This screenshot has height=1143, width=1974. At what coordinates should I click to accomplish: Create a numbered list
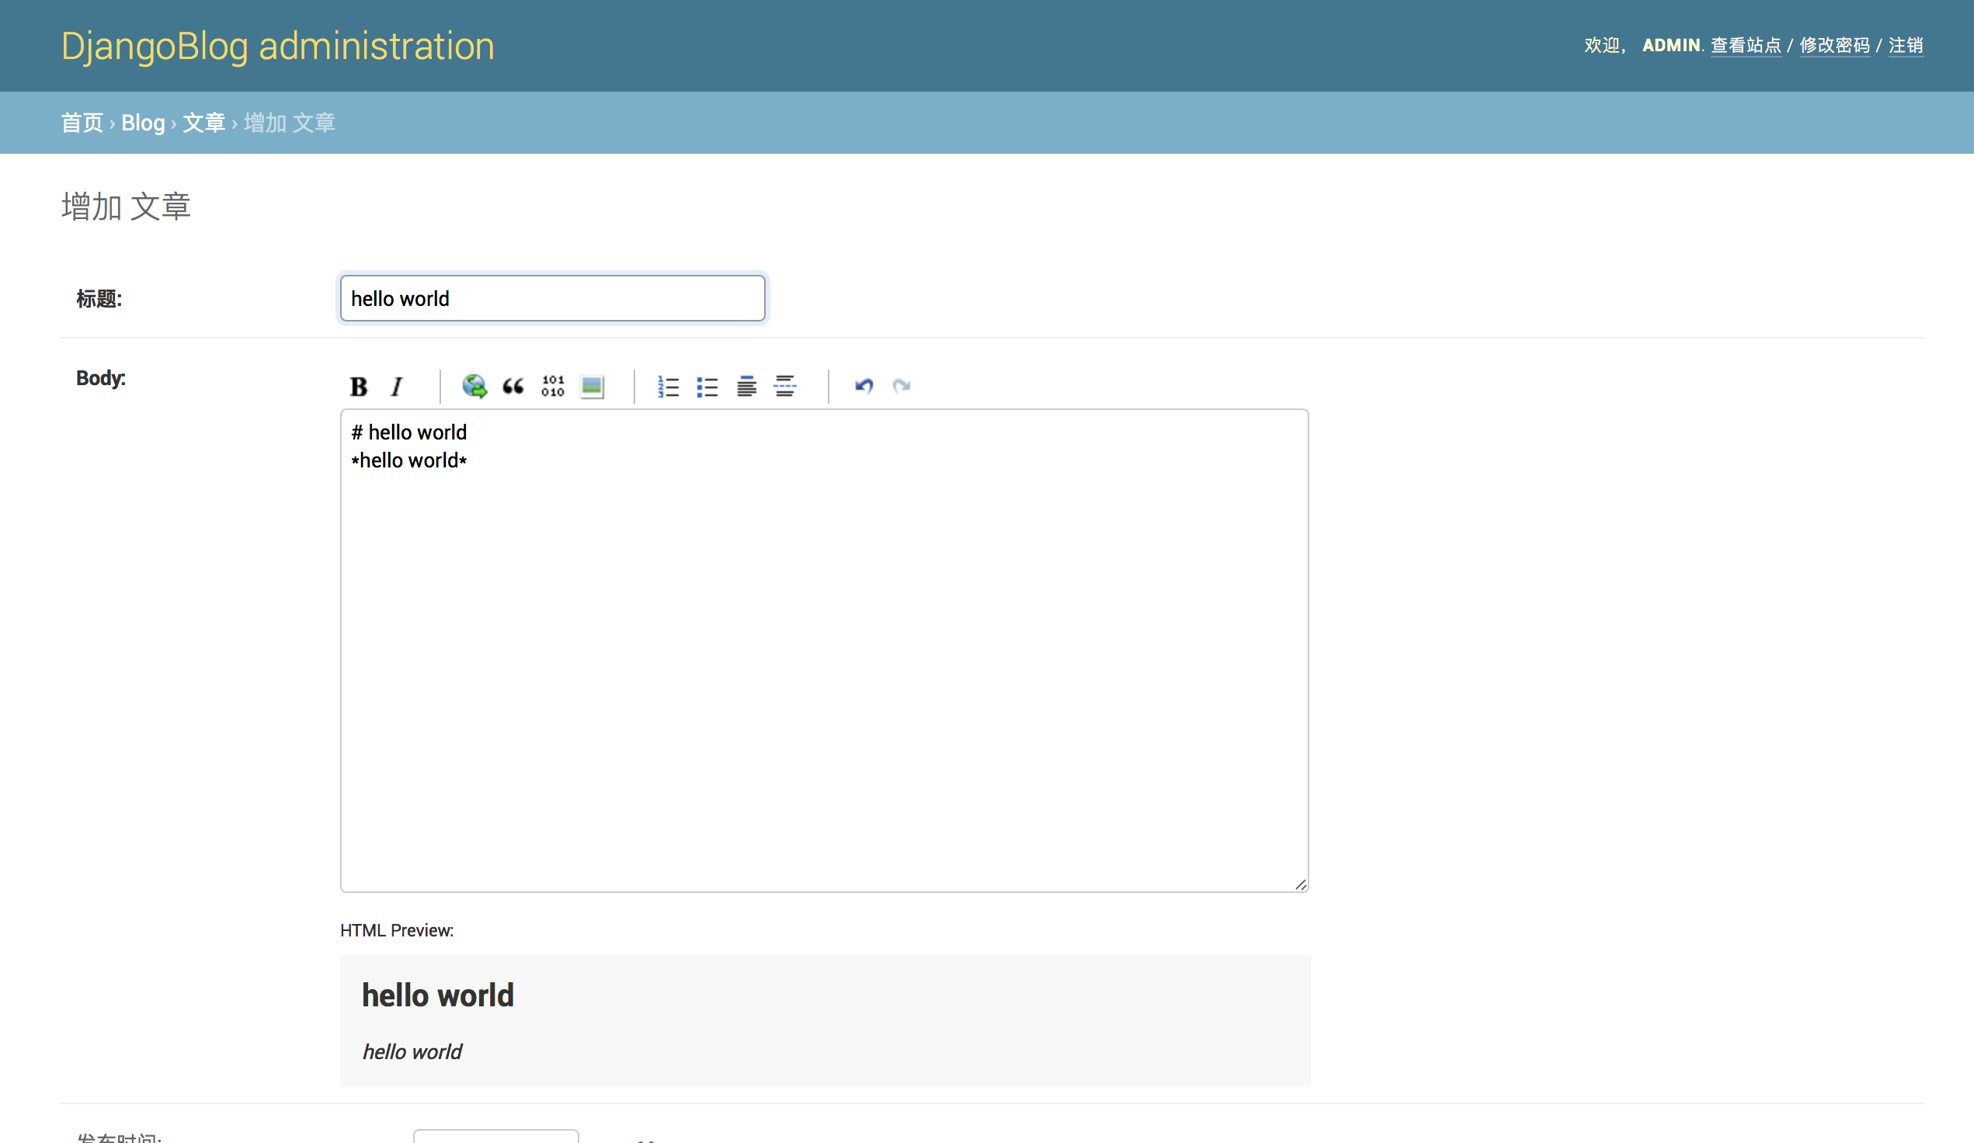click(x=668, y=386)
